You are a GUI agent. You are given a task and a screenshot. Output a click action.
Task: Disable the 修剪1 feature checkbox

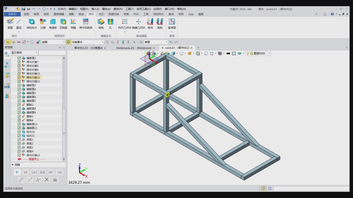coord(19,140)
